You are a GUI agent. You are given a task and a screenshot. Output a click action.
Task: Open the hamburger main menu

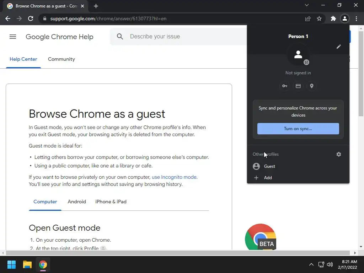13,37
